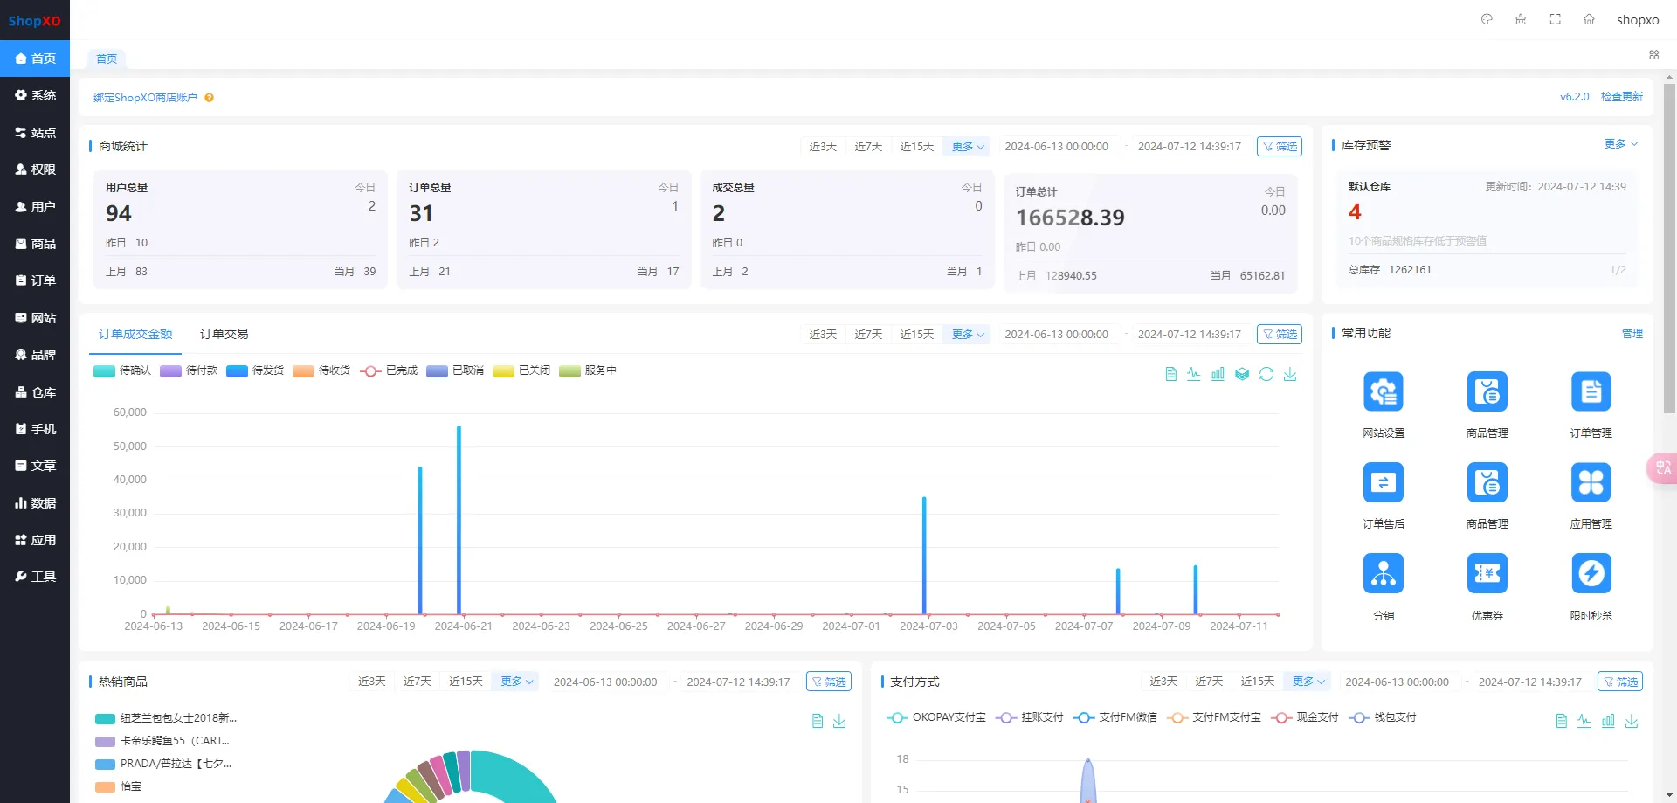This screenshot has height=803, width=1677.
Task: Select the 订单成交金额 tab
Action: [135, 334]
